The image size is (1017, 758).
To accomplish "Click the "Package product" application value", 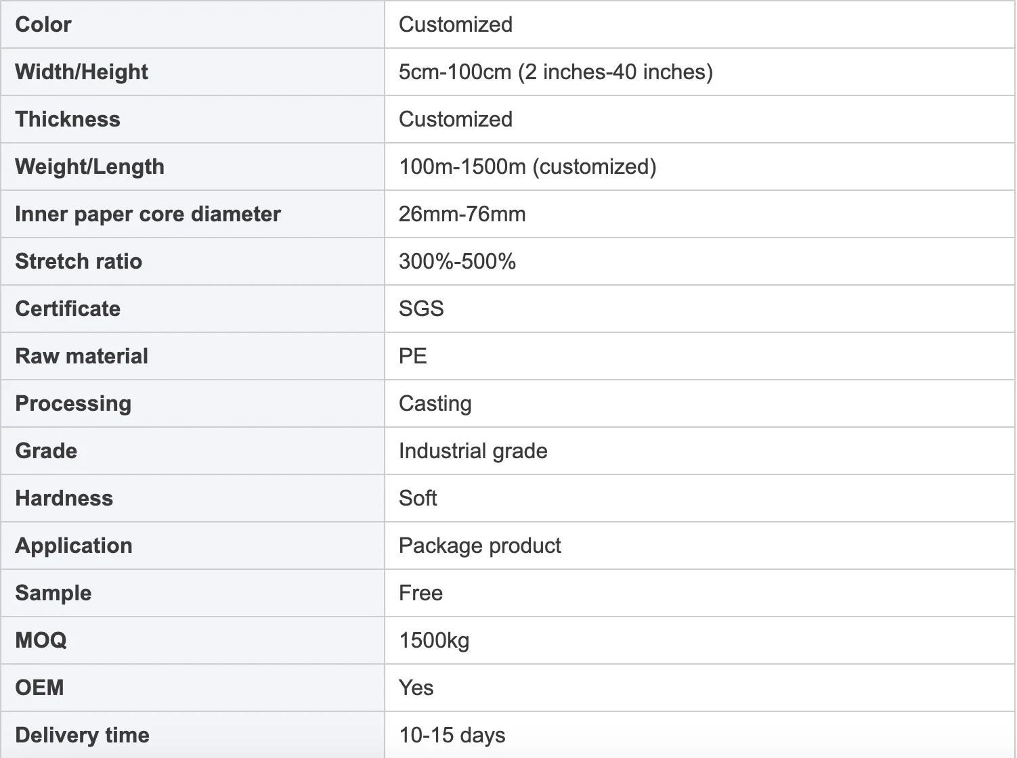I will tap(479, 545).
